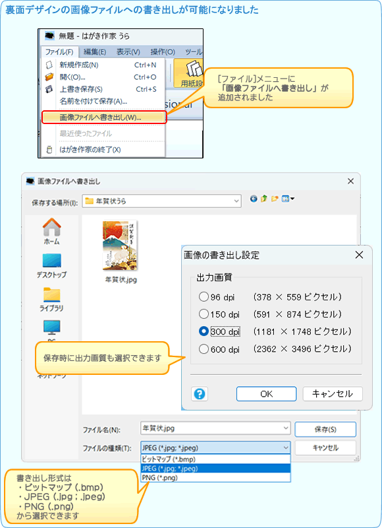Go to デスクトップ in places sidebar

[52, 266]
